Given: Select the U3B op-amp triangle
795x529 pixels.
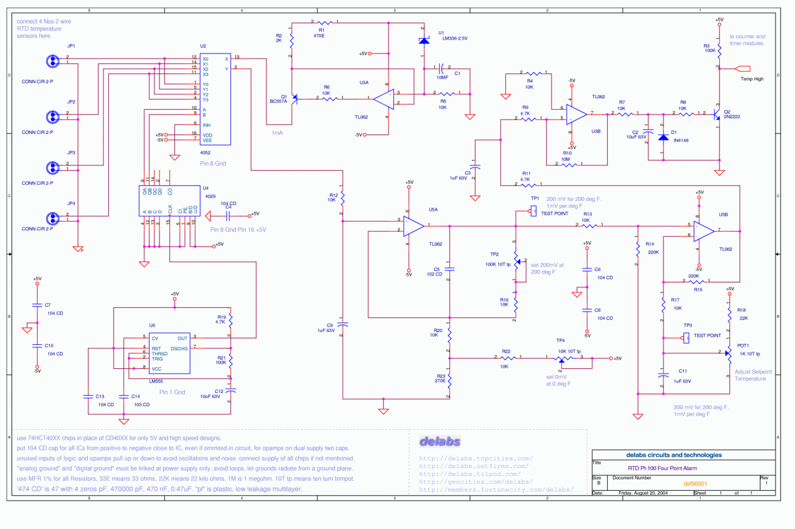Looking at the screenshot, I should point(577,115).
